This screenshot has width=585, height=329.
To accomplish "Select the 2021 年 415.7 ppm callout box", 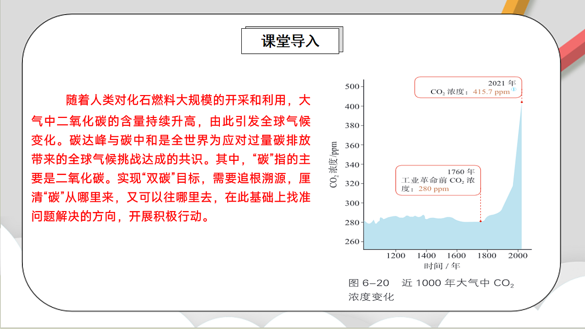I will coord(468,87).
